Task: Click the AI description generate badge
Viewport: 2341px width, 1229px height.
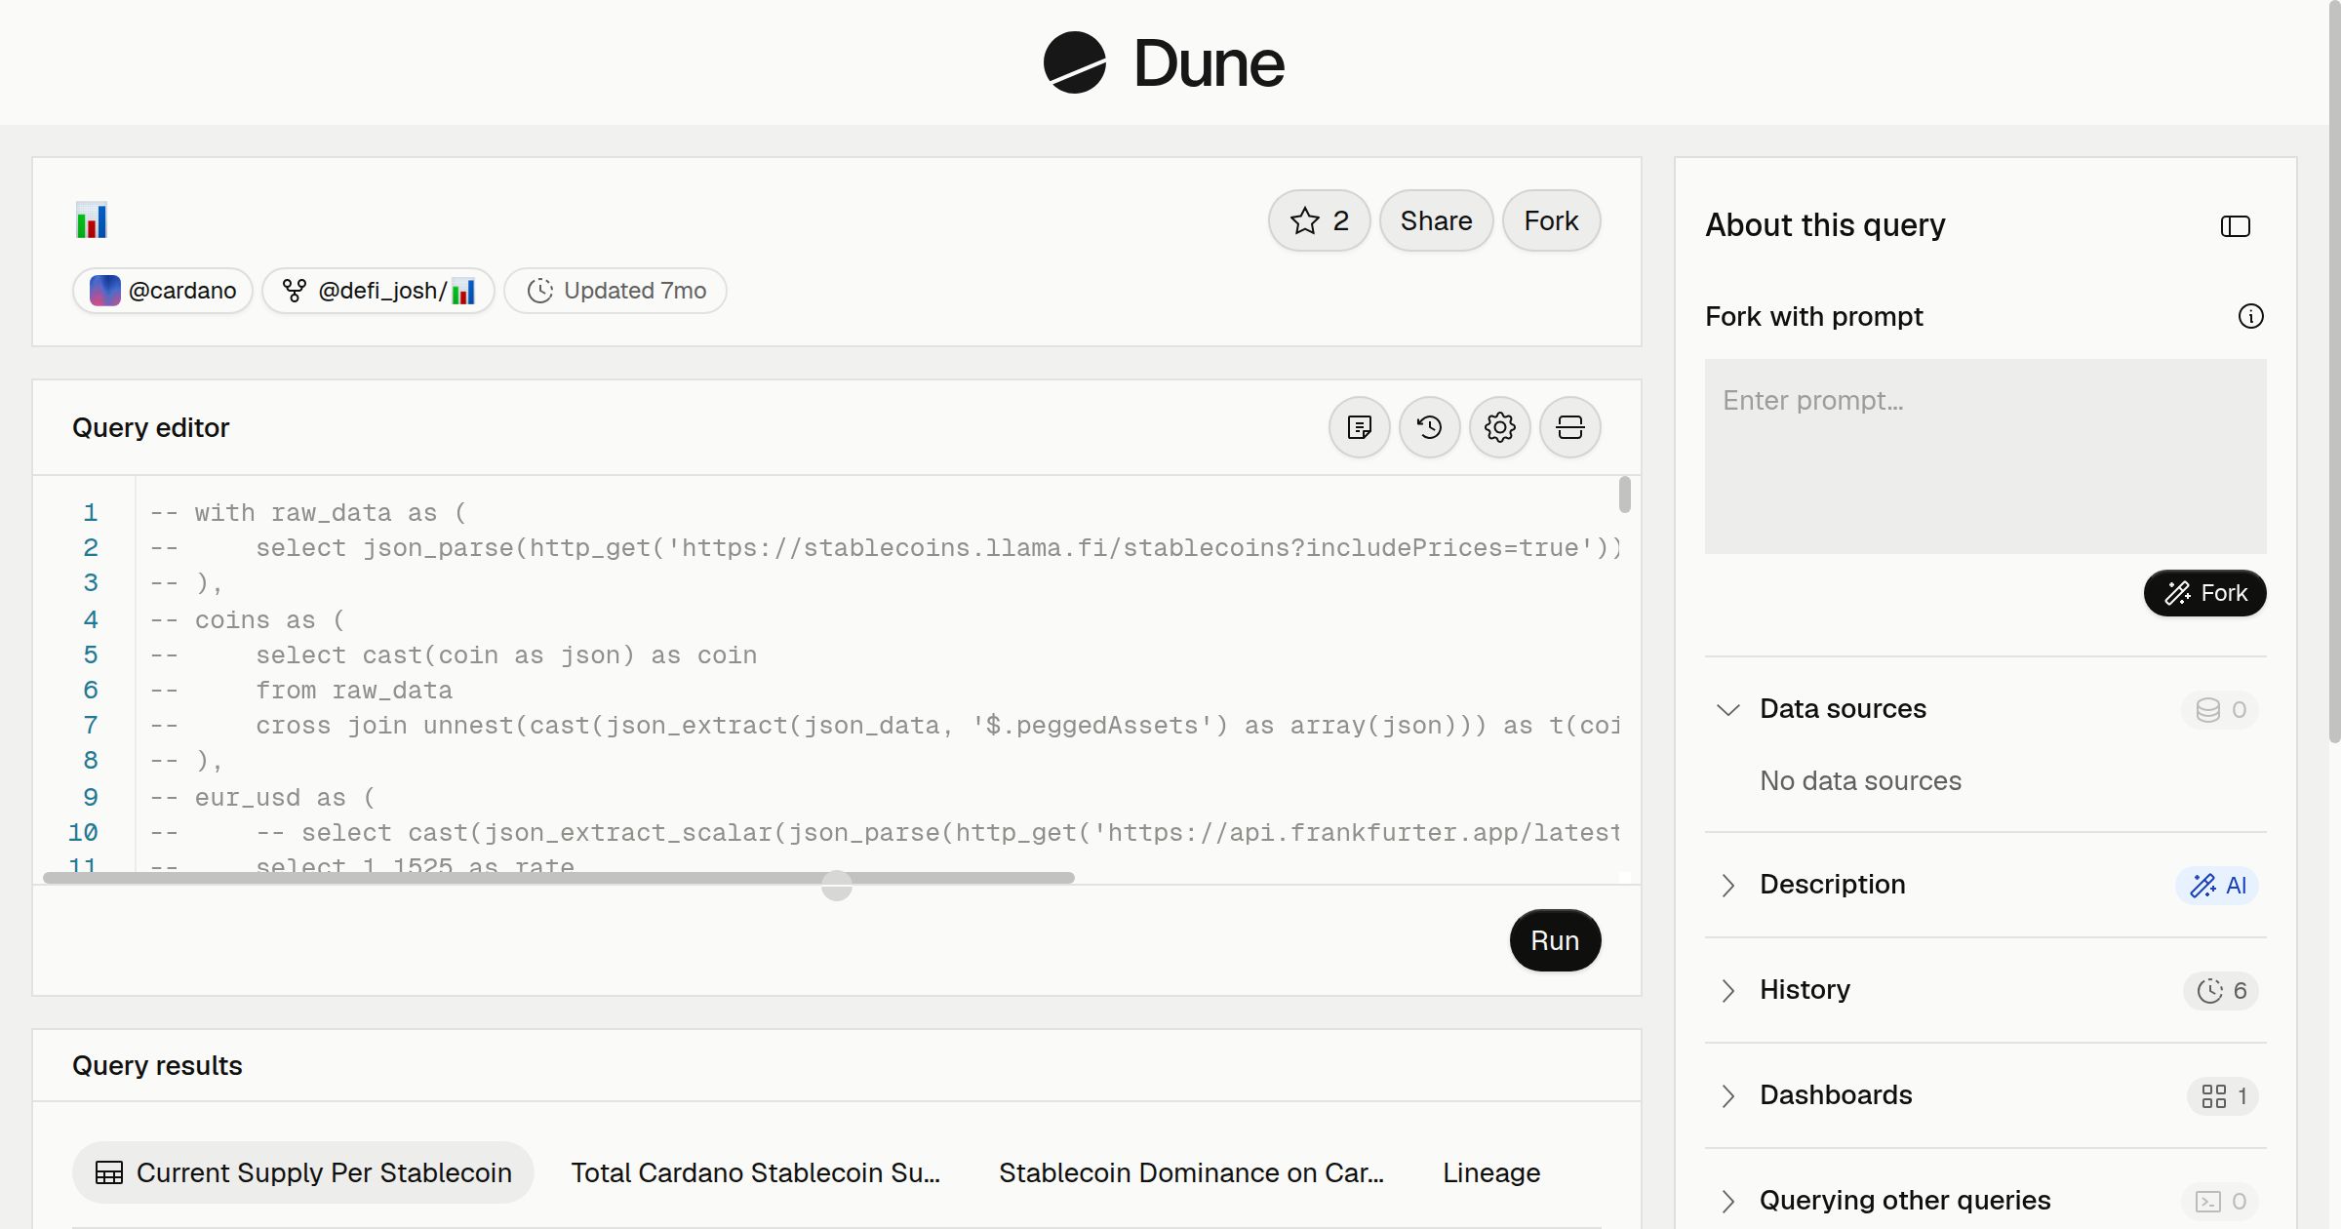Action: (2217, 886)
